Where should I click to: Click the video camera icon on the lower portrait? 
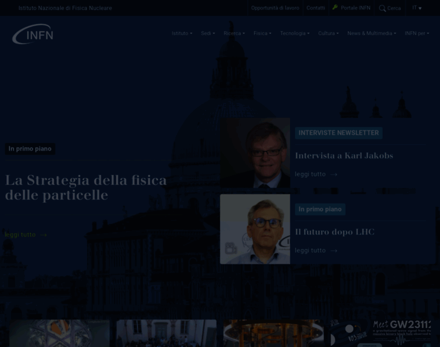[x=230, y=248]
